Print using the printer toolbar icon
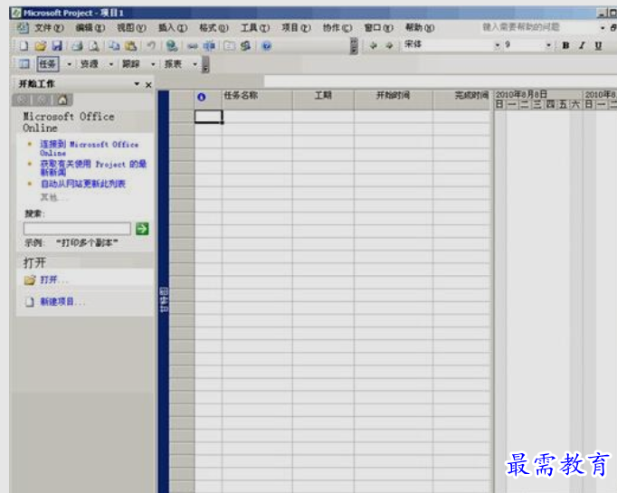617x493 pixels. tap(77, 46)
